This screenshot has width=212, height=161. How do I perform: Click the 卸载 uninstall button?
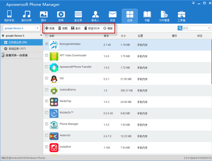pyautogui.click(x=63, y=28)
